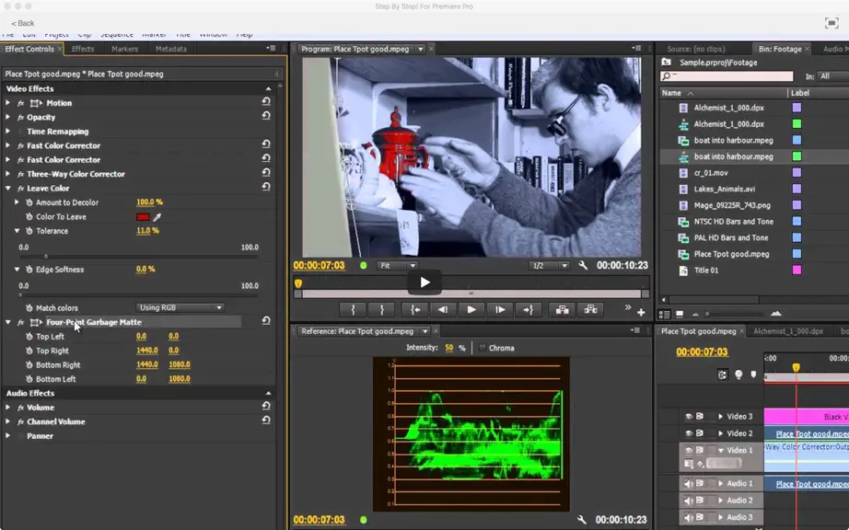Open the Match colors Using RGB dropdown
The width and height of the screenshot is (849, 530).
point(180,307)
